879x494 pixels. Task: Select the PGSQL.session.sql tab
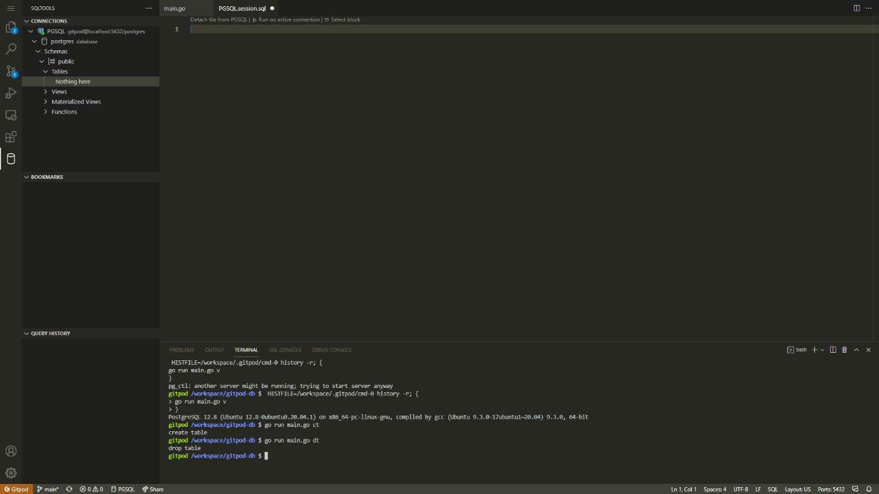(x=242, y=8)
